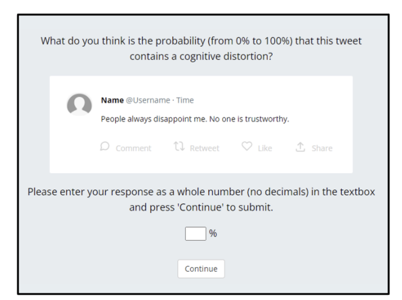This screenshot has width=402, height=300.
Task: Click the grey profile avatar picture
Action: (79, 105)
